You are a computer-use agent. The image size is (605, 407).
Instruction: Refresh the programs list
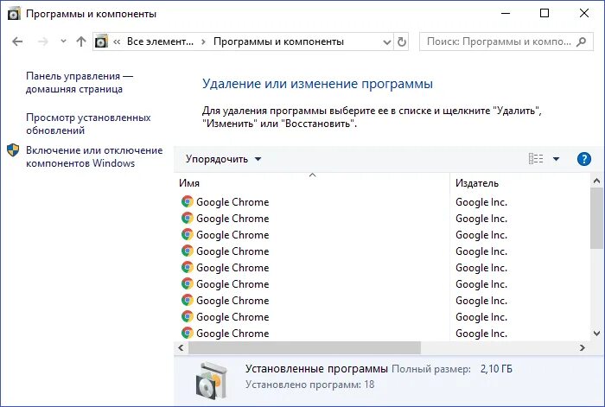point(402,41)
